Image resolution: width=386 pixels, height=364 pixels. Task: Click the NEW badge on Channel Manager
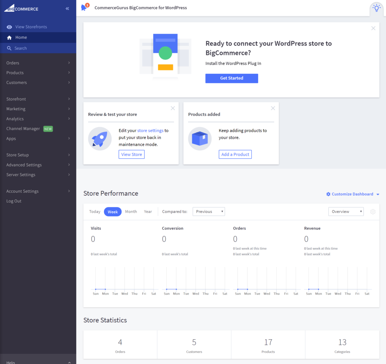point(48,129)
